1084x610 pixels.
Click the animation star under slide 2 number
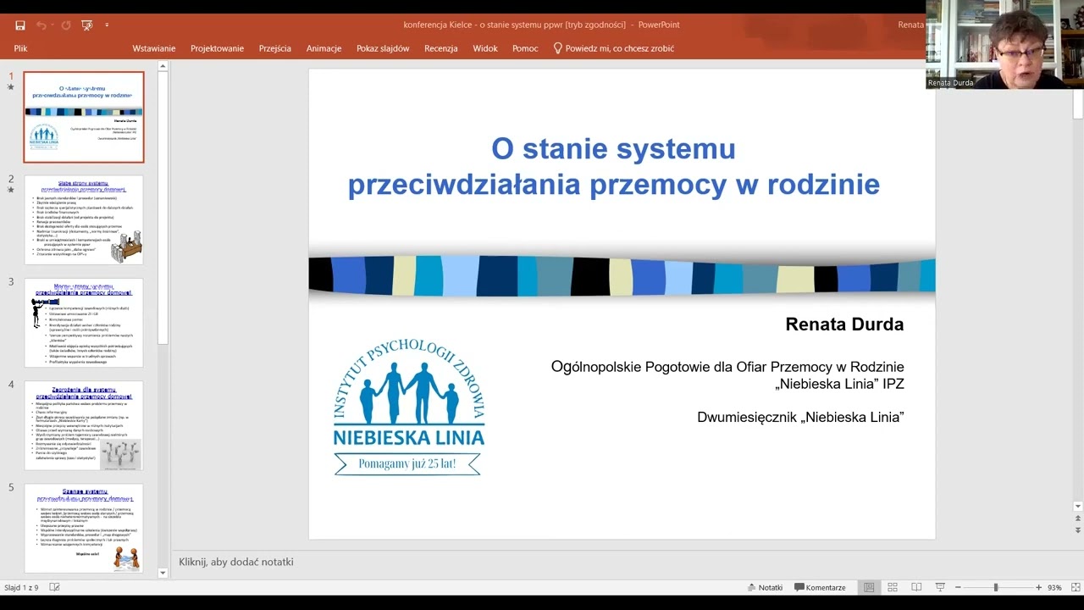point(11,190)
